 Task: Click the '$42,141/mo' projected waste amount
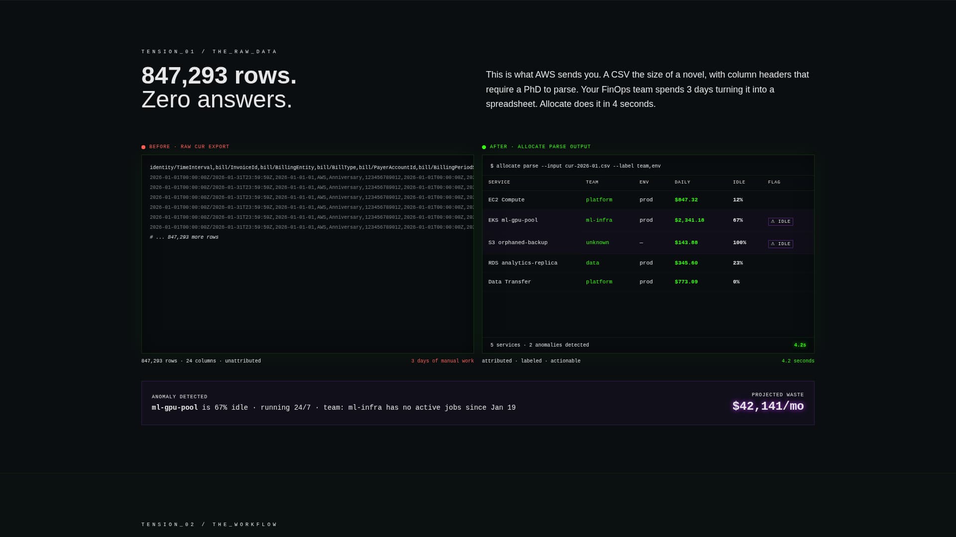[768, 406]
